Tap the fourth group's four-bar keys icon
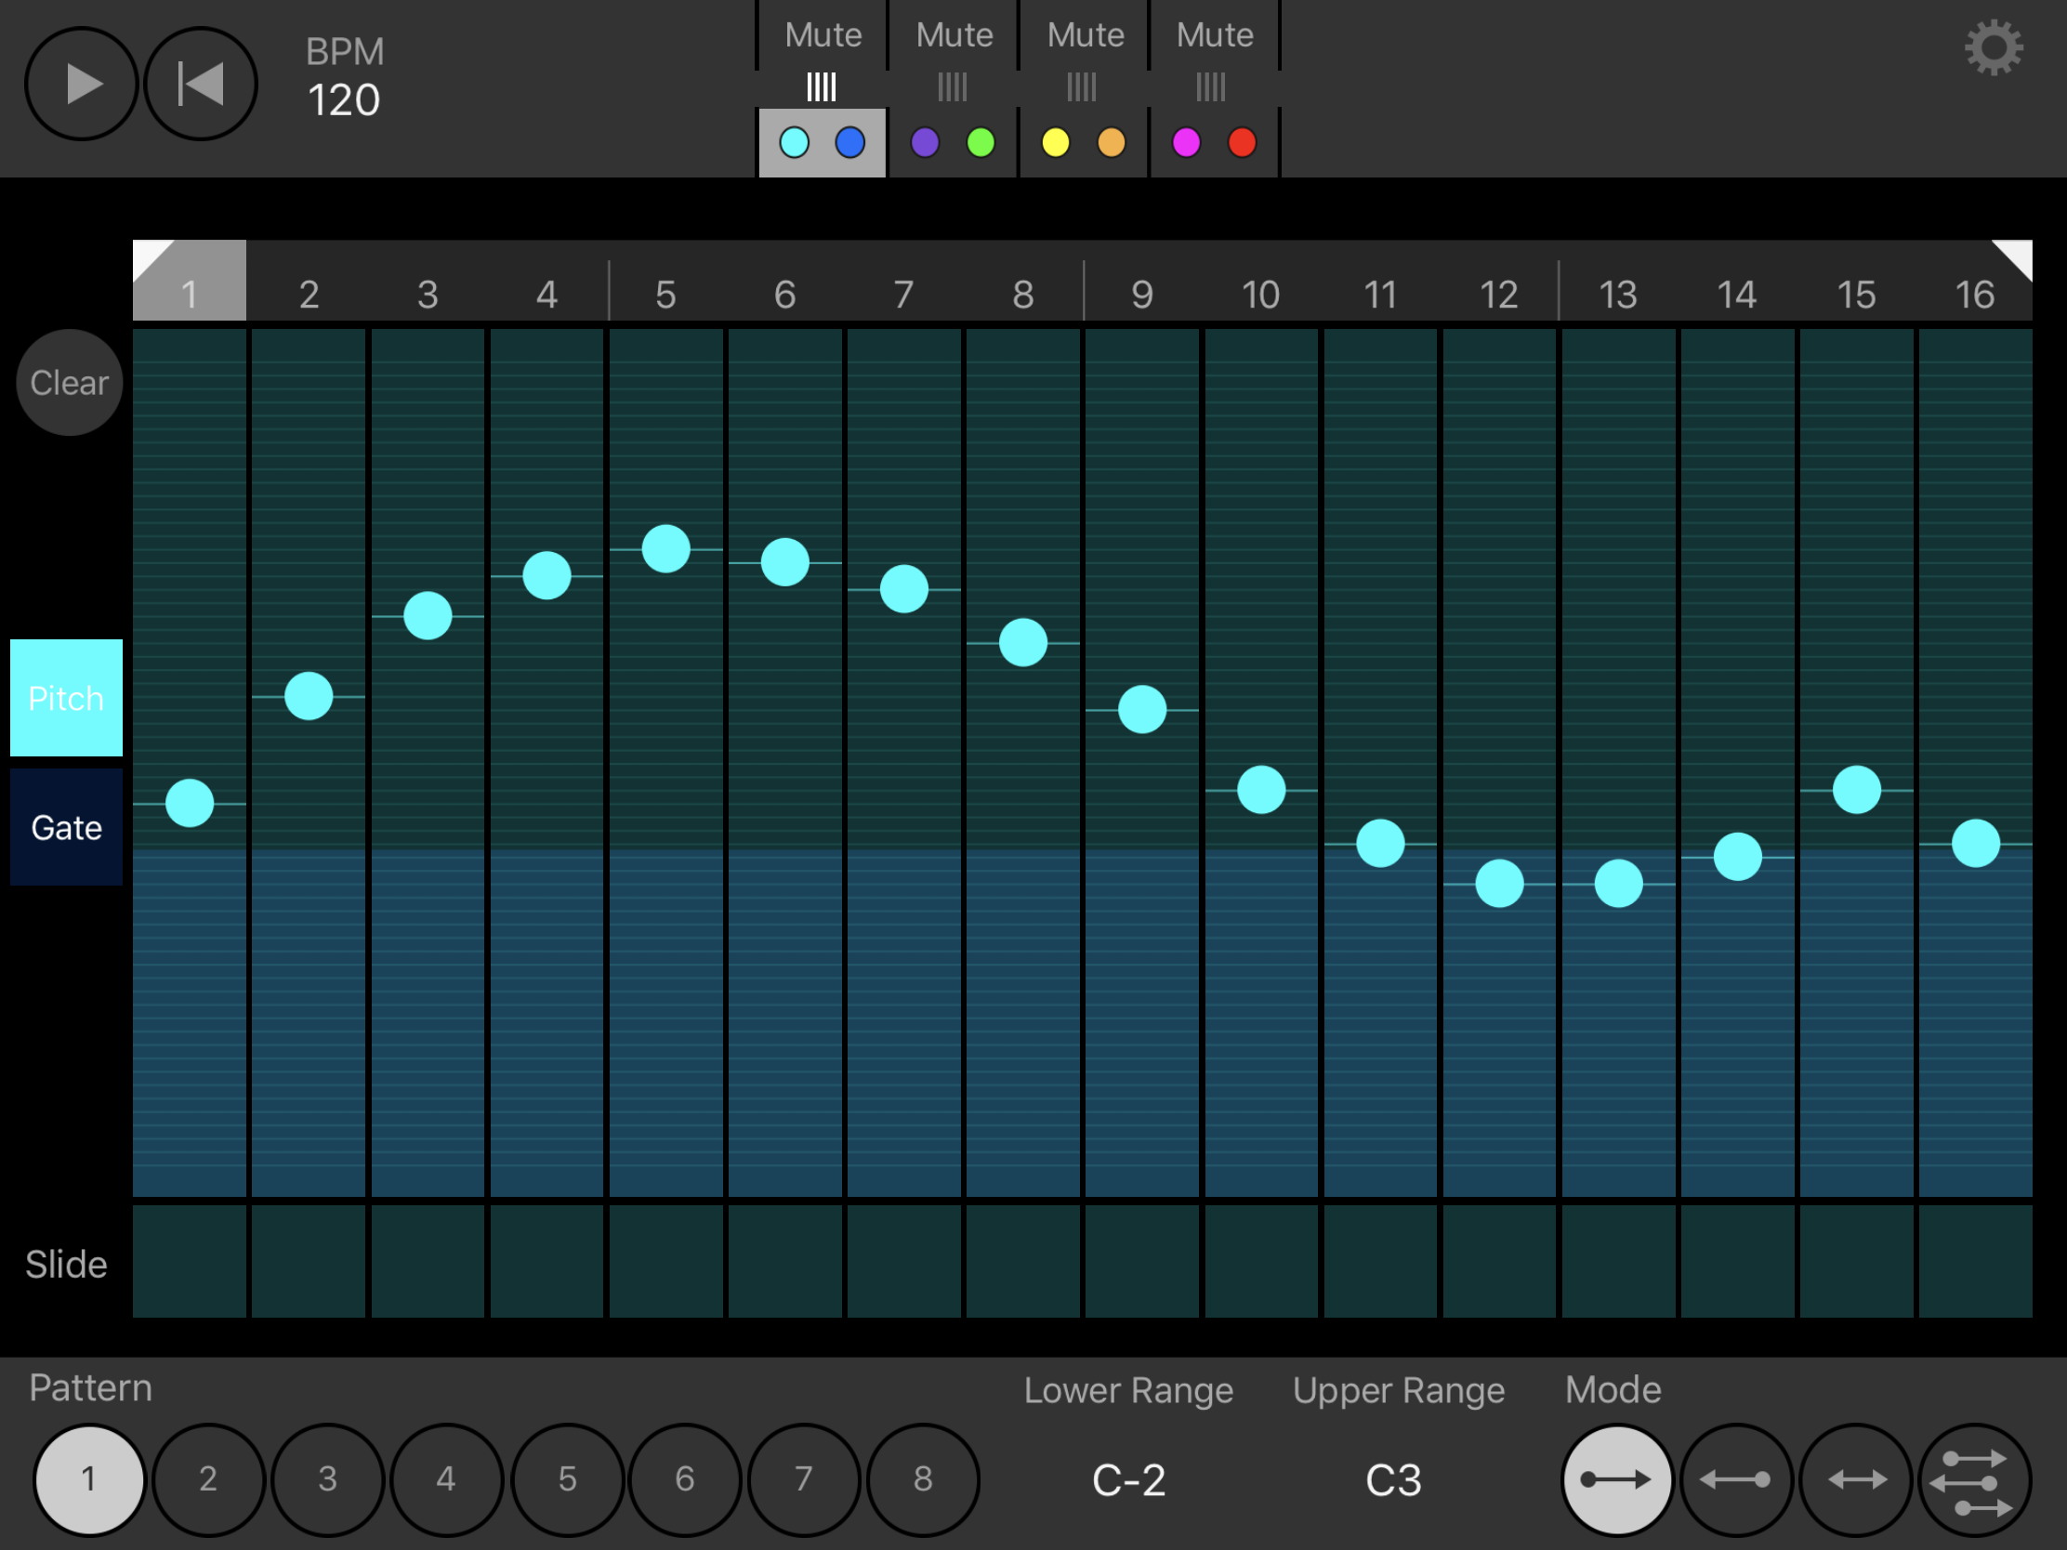 click(x=1211, y=88)
